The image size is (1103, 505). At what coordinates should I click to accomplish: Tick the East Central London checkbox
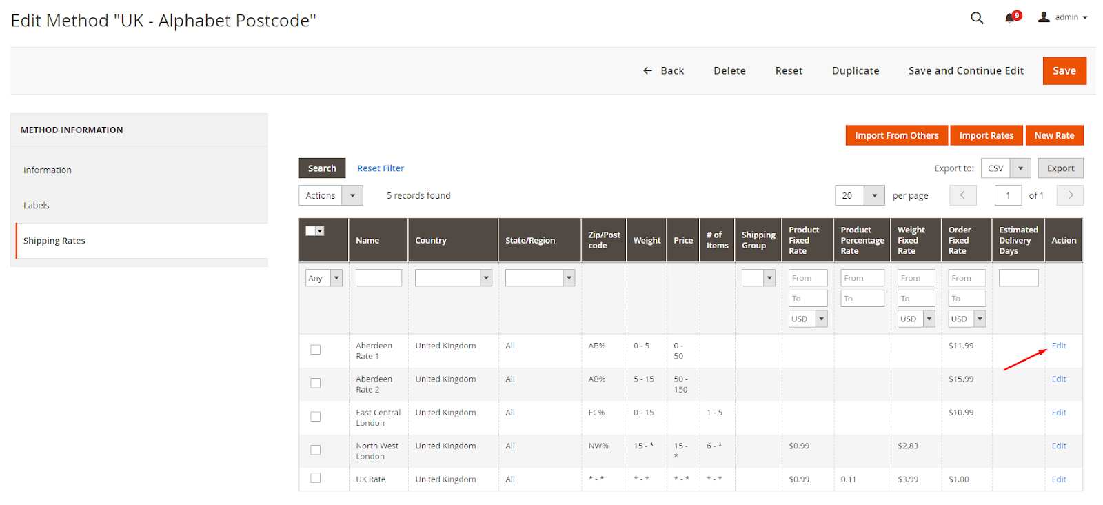316,417
